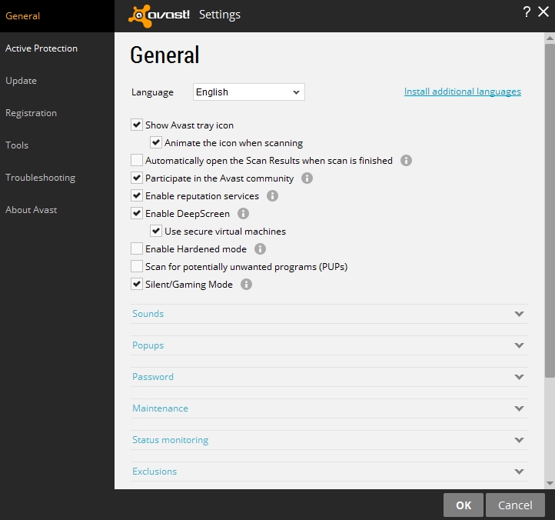Check Scan for potentially unwanted programs
555x520 pixels.
click(137, 266)
